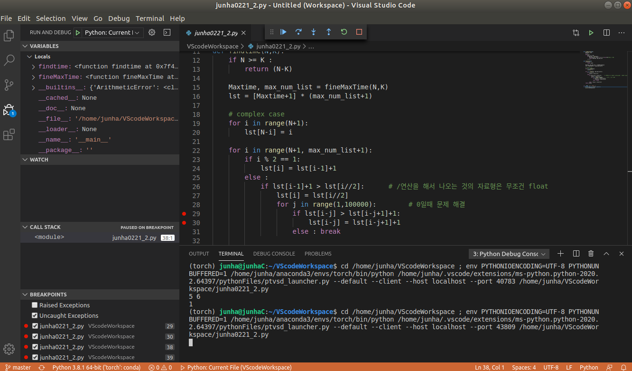
Task: Expand the findtime variable
Action: [x=33, y=67]
